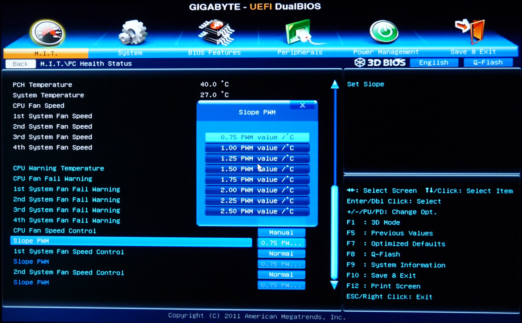The width and height of the screenshot is (522, 323).
Task: Click the Set Slope help text
Action: point(365,84)
